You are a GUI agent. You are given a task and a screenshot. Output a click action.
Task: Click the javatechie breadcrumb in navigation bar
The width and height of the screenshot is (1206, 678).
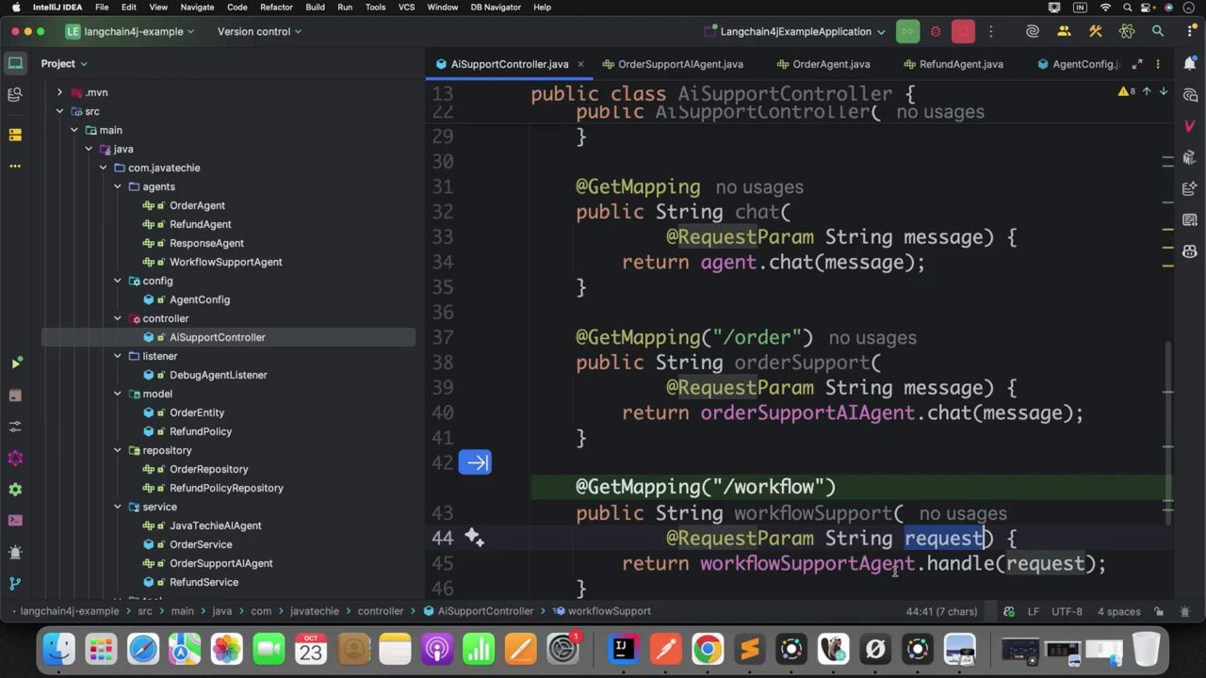point(314,611)
